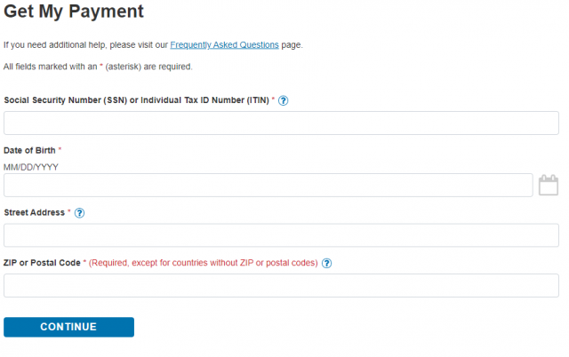The width and height of the screenshot is (569, 357).
Task: Click the Get My Payment heading
Action: (x=74, y=12)
